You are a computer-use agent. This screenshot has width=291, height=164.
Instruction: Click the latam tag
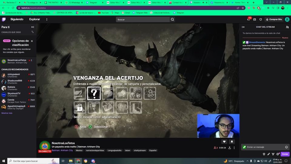tap(128, 150)
